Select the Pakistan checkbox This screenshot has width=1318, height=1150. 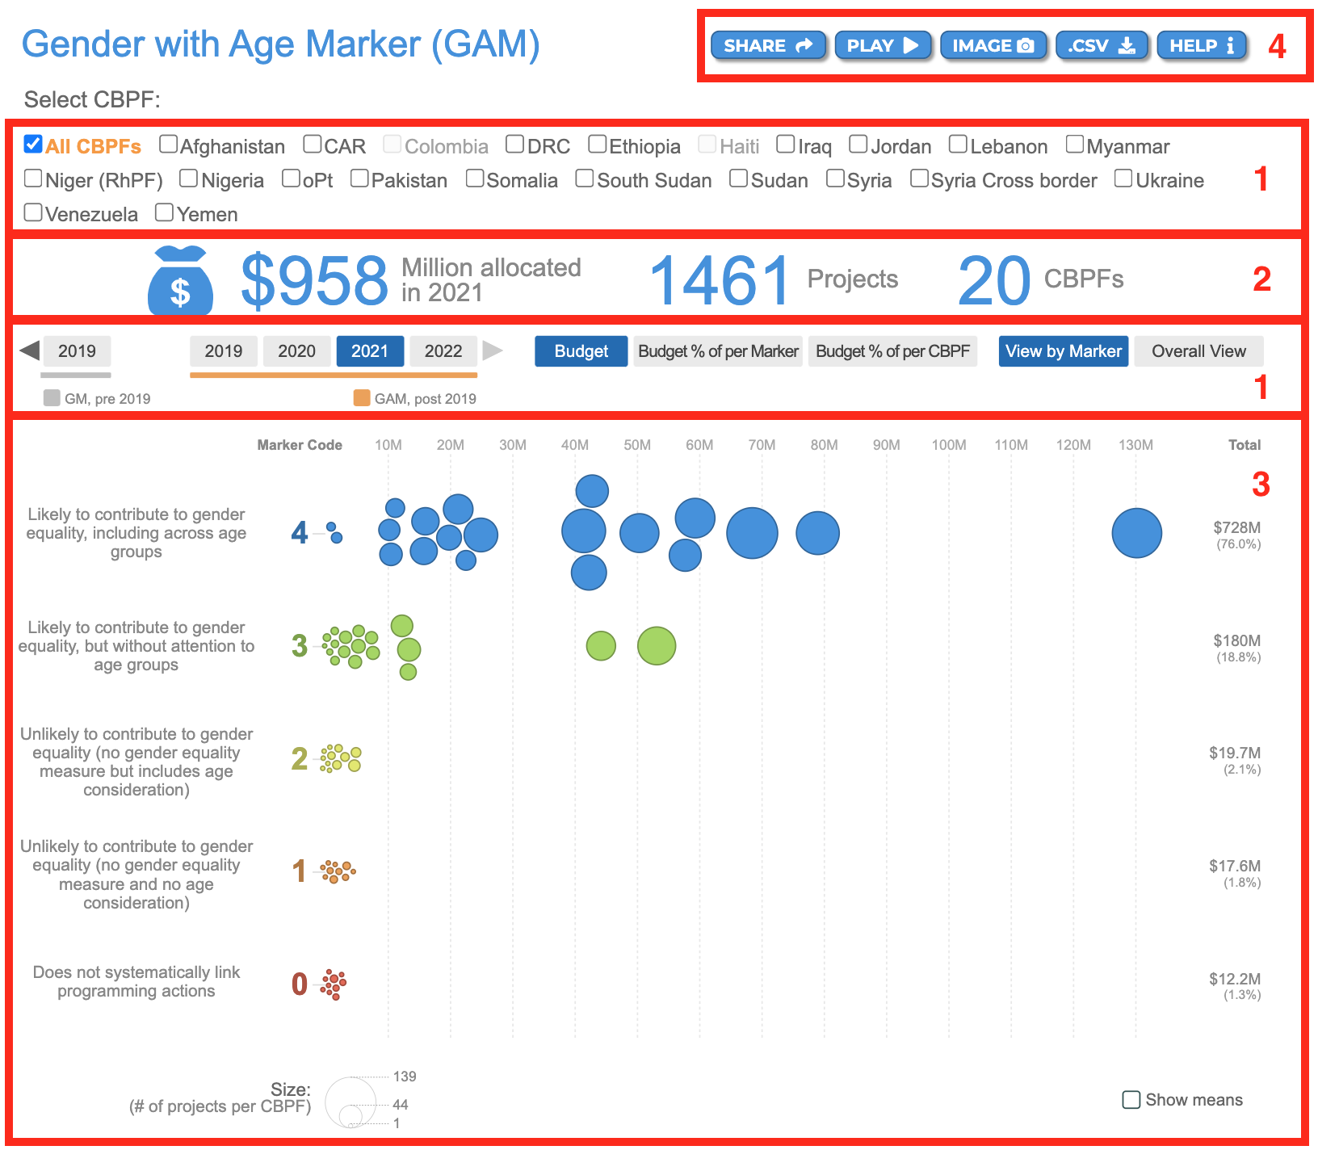(x=359, y=178)
